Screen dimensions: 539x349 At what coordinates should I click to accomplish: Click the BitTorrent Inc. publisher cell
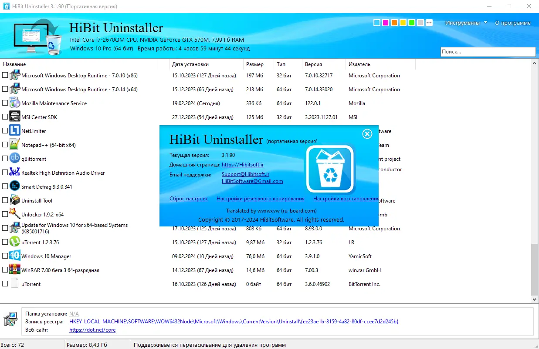tap(364, 284)
